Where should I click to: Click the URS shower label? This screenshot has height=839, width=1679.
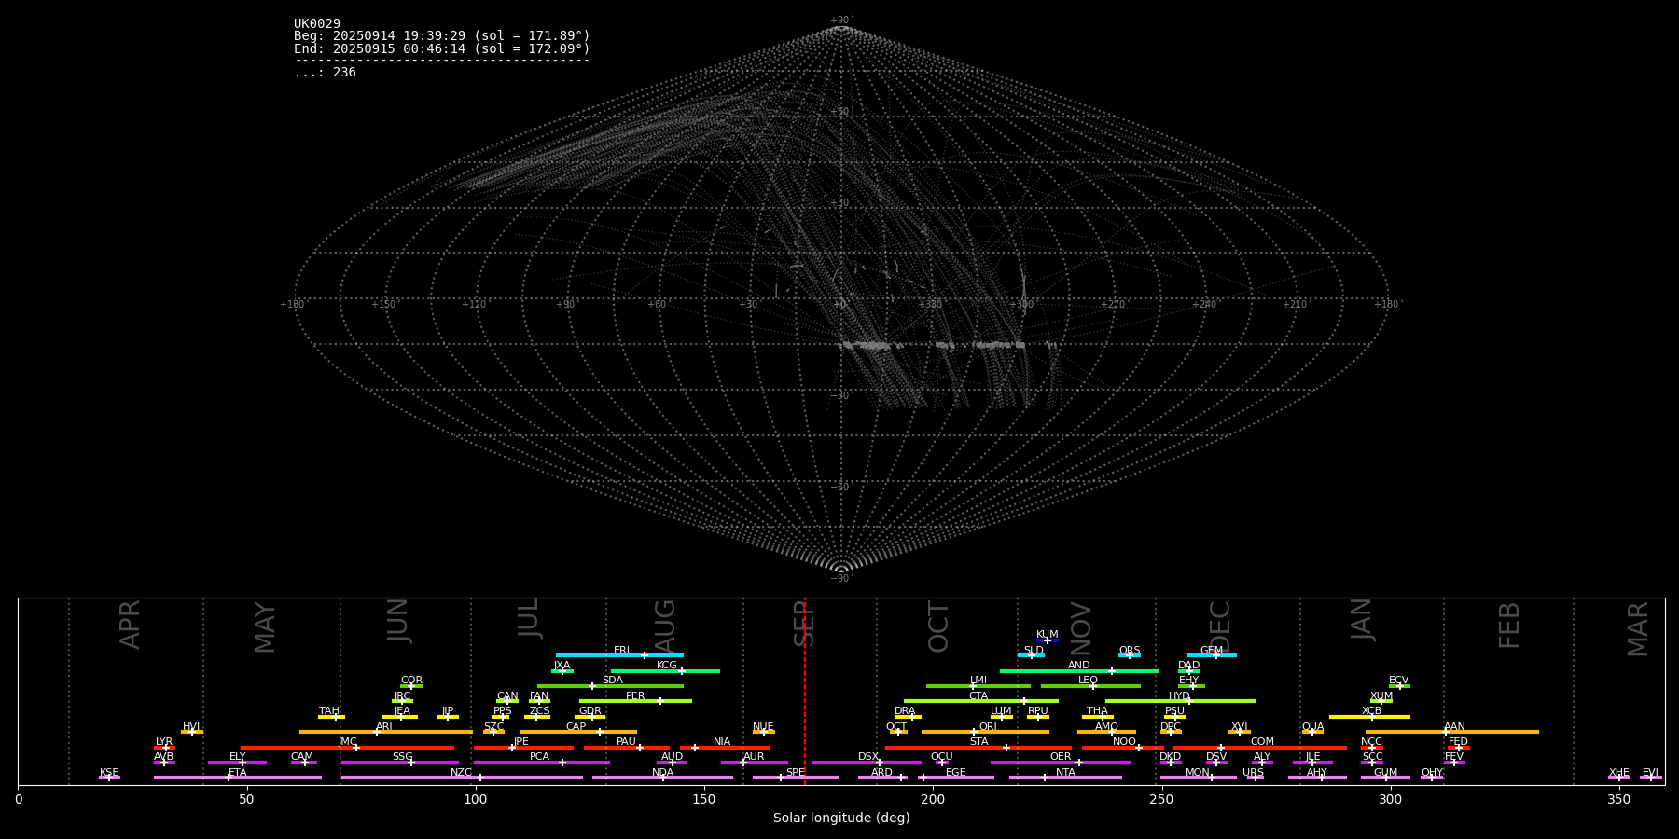[1253, 773]
